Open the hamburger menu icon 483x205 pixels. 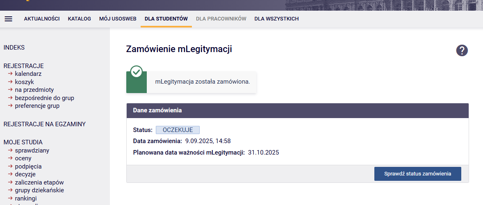[8, 19]
